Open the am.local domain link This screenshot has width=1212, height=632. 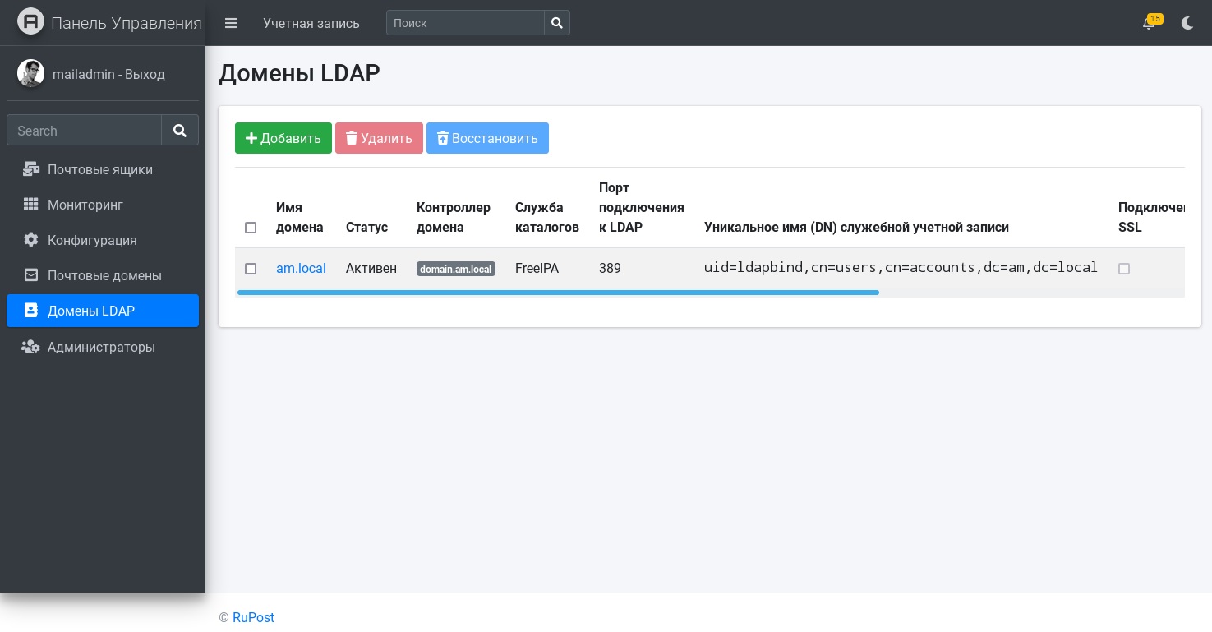coord(301,269)
